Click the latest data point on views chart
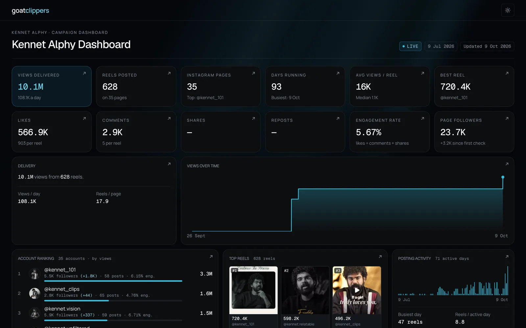This screenshot has width=526, height=328. (x=503, y=177)
